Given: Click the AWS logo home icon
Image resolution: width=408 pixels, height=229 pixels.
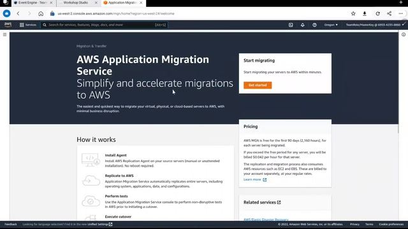Looking at the screenshot, I should 8,25.
